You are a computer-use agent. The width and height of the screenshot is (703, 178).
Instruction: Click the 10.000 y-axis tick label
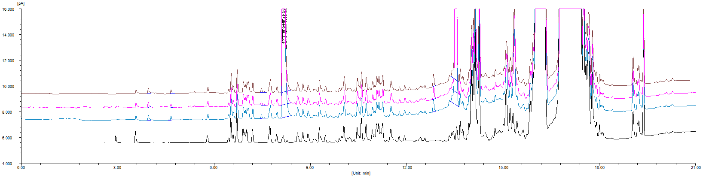coord(9,86)
